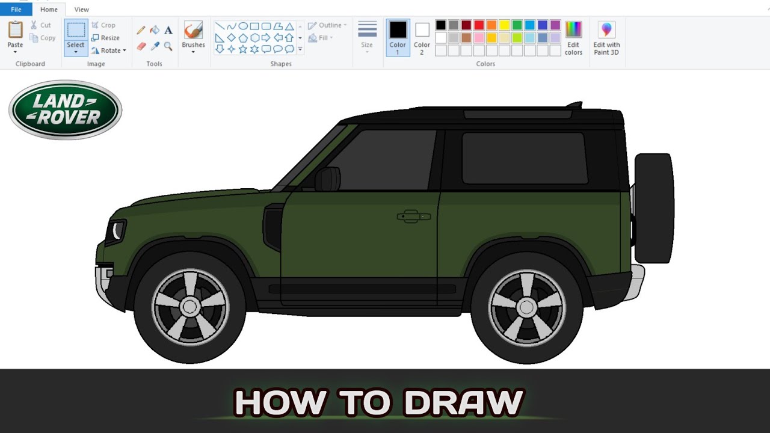Select the Pencil tool
Viewport: 770px width, 433px height.
point(141,30)
